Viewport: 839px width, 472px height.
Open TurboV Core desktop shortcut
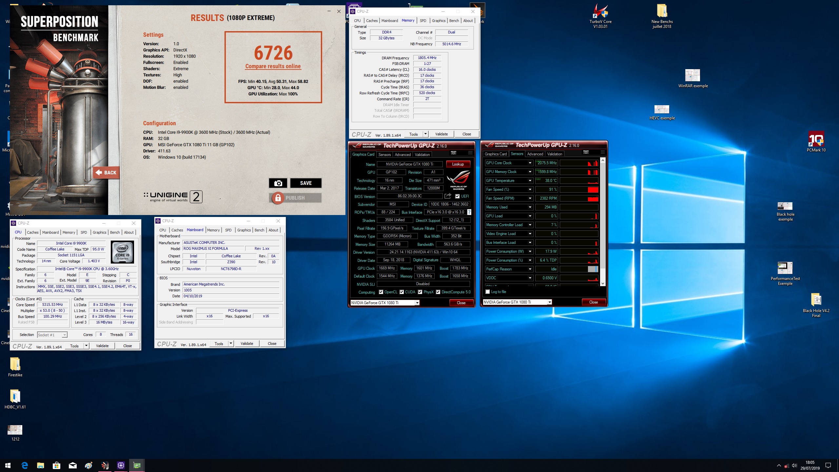tap(600, 16)
